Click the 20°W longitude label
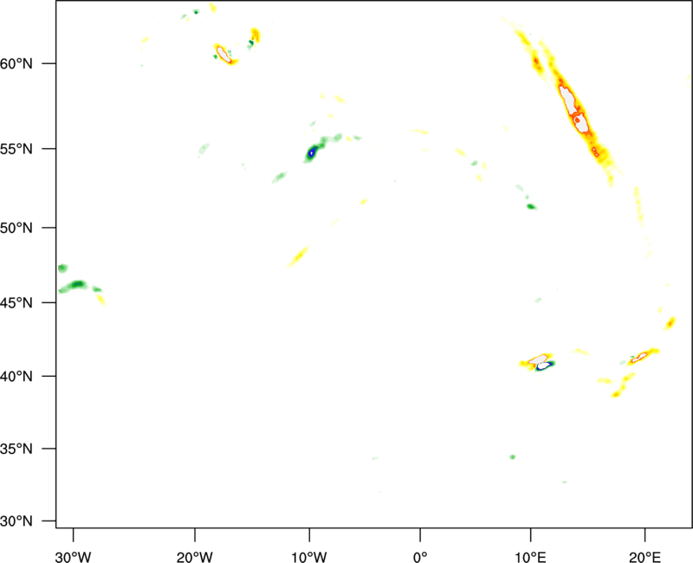This screenshot has width=693, height=563. coord(195,557)
